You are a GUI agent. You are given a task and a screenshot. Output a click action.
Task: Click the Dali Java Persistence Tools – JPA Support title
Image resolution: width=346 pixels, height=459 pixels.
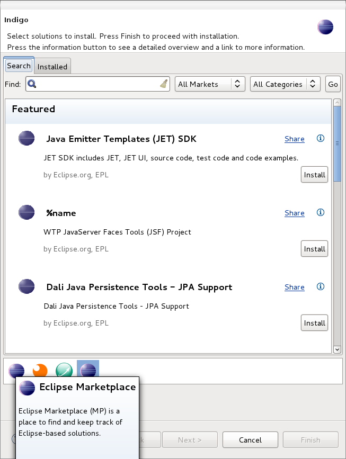(139, 287)
